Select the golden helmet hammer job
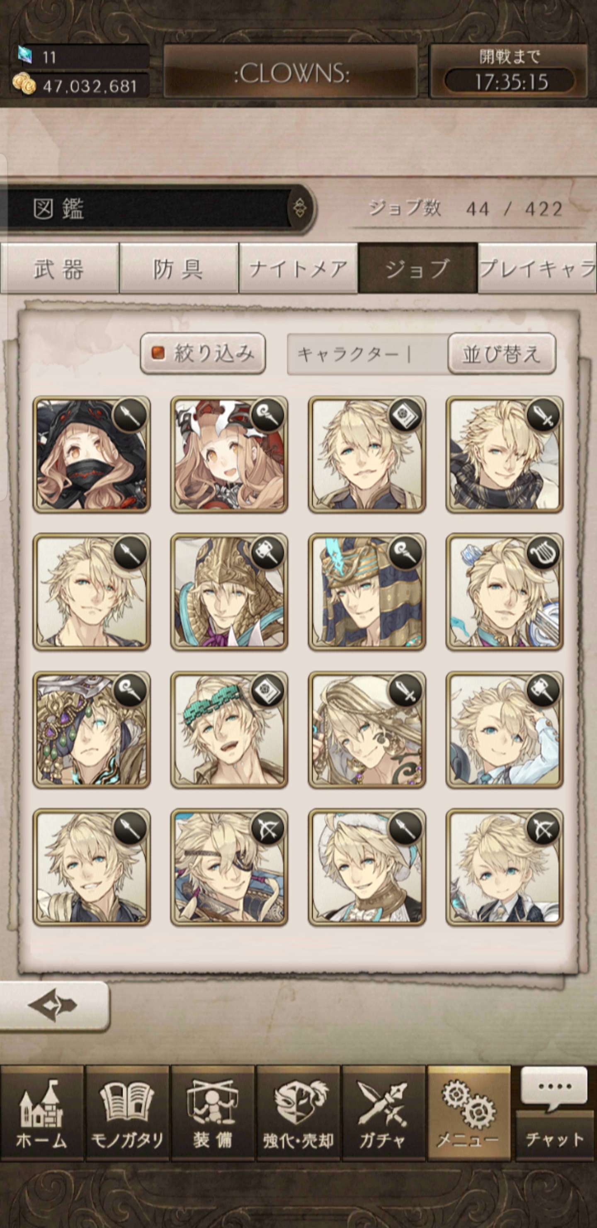The image size is (597, 1228). tap(229, 592)
